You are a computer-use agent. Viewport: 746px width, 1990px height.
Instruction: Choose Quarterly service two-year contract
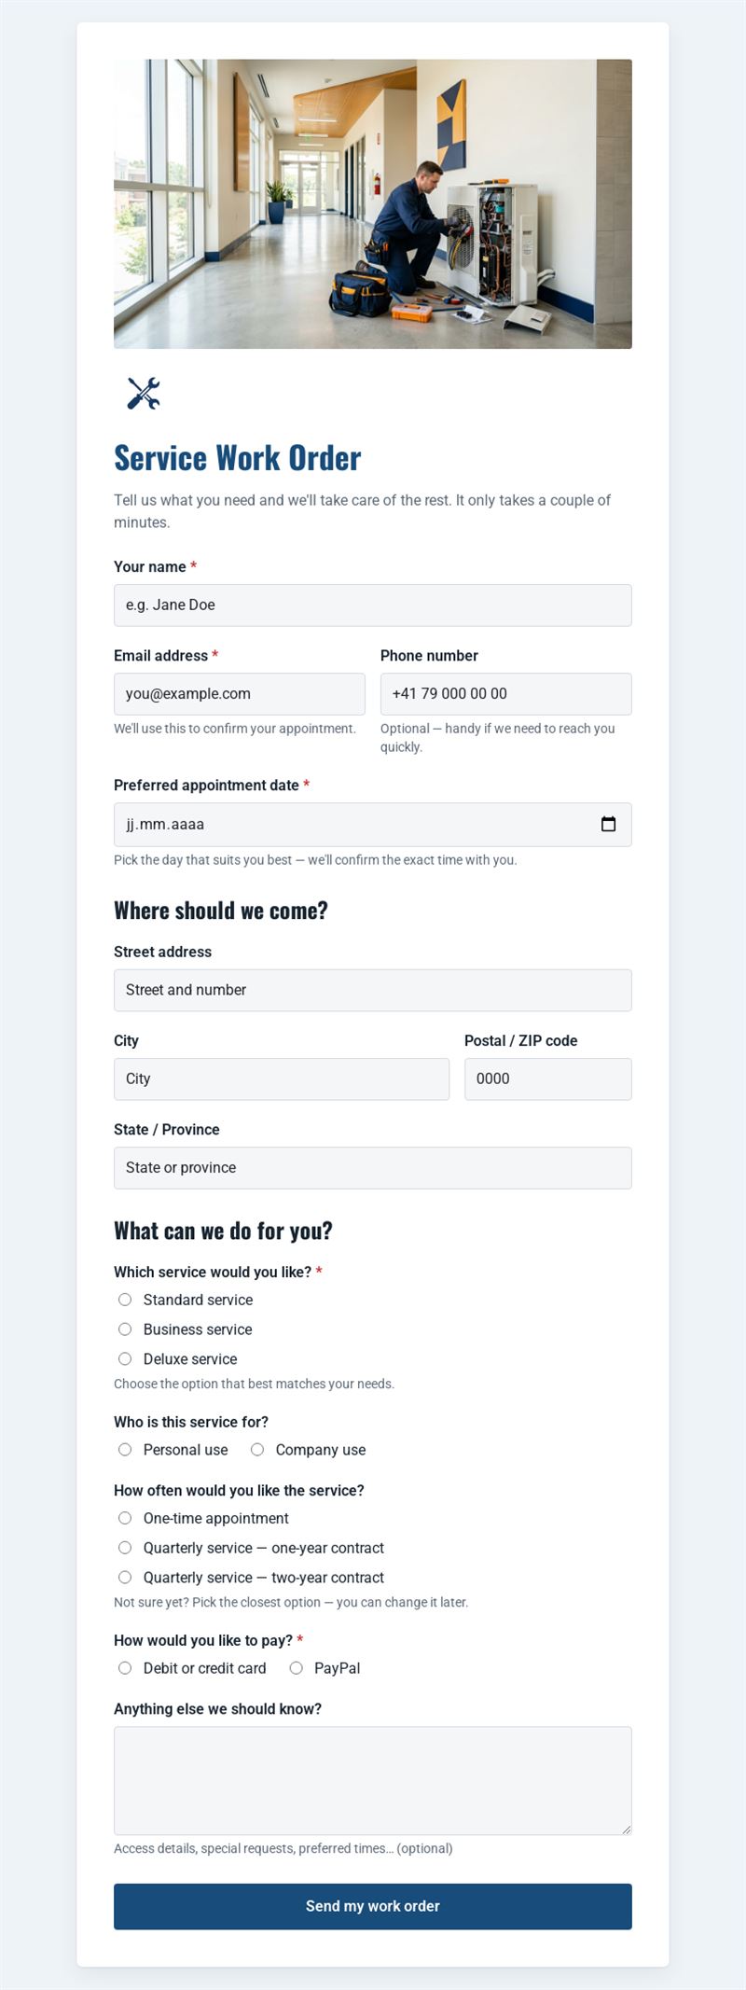pyautogui.click(x=125, y=1578)
